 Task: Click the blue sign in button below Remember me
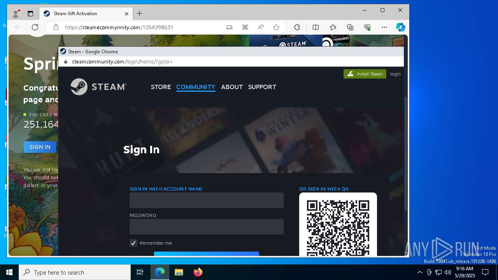pyautogui.click(x=207, y=254)
